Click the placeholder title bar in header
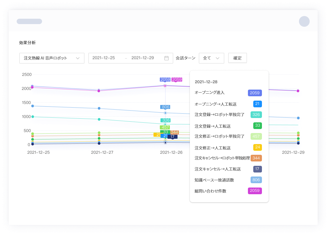 [29, 21]
